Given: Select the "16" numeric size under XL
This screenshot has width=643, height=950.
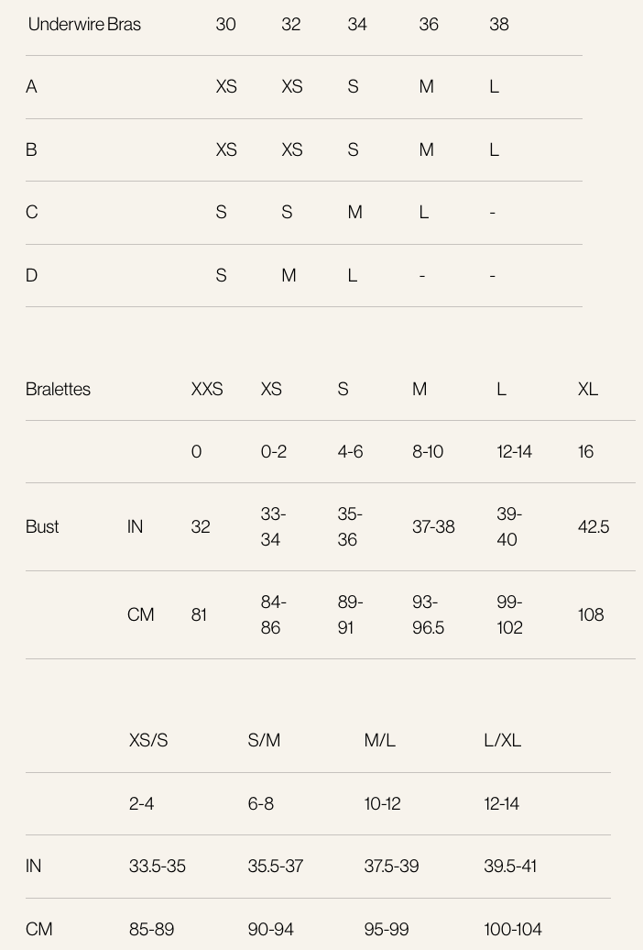Looking at the screenshot, I should coord(586,451).
